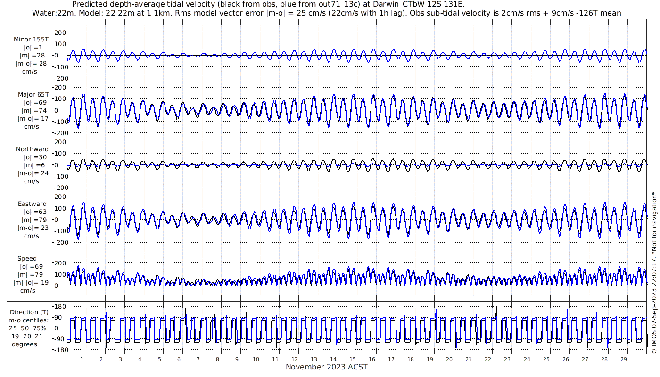The width and height of the screenshot is (660, 377).
Task: Click the '|m| =6' value in Northward panel
Action: click(x=33, y=165)
